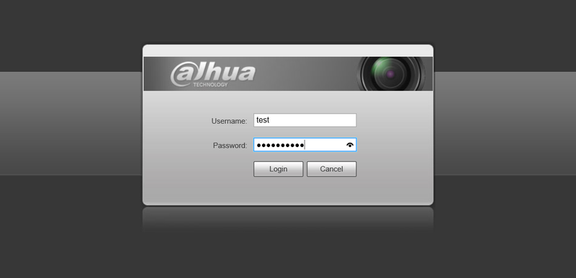Click the Login button
The image size is (576, 278).
[278, 169]
